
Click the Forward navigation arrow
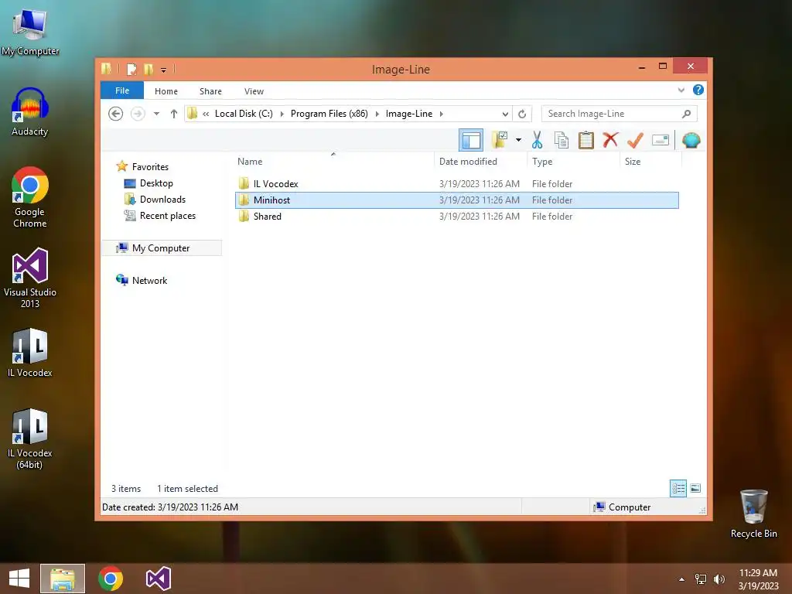point(138,114)
